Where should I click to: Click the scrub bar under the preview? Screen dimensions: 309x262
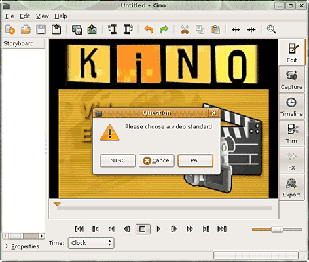click(x=164, y=208)
